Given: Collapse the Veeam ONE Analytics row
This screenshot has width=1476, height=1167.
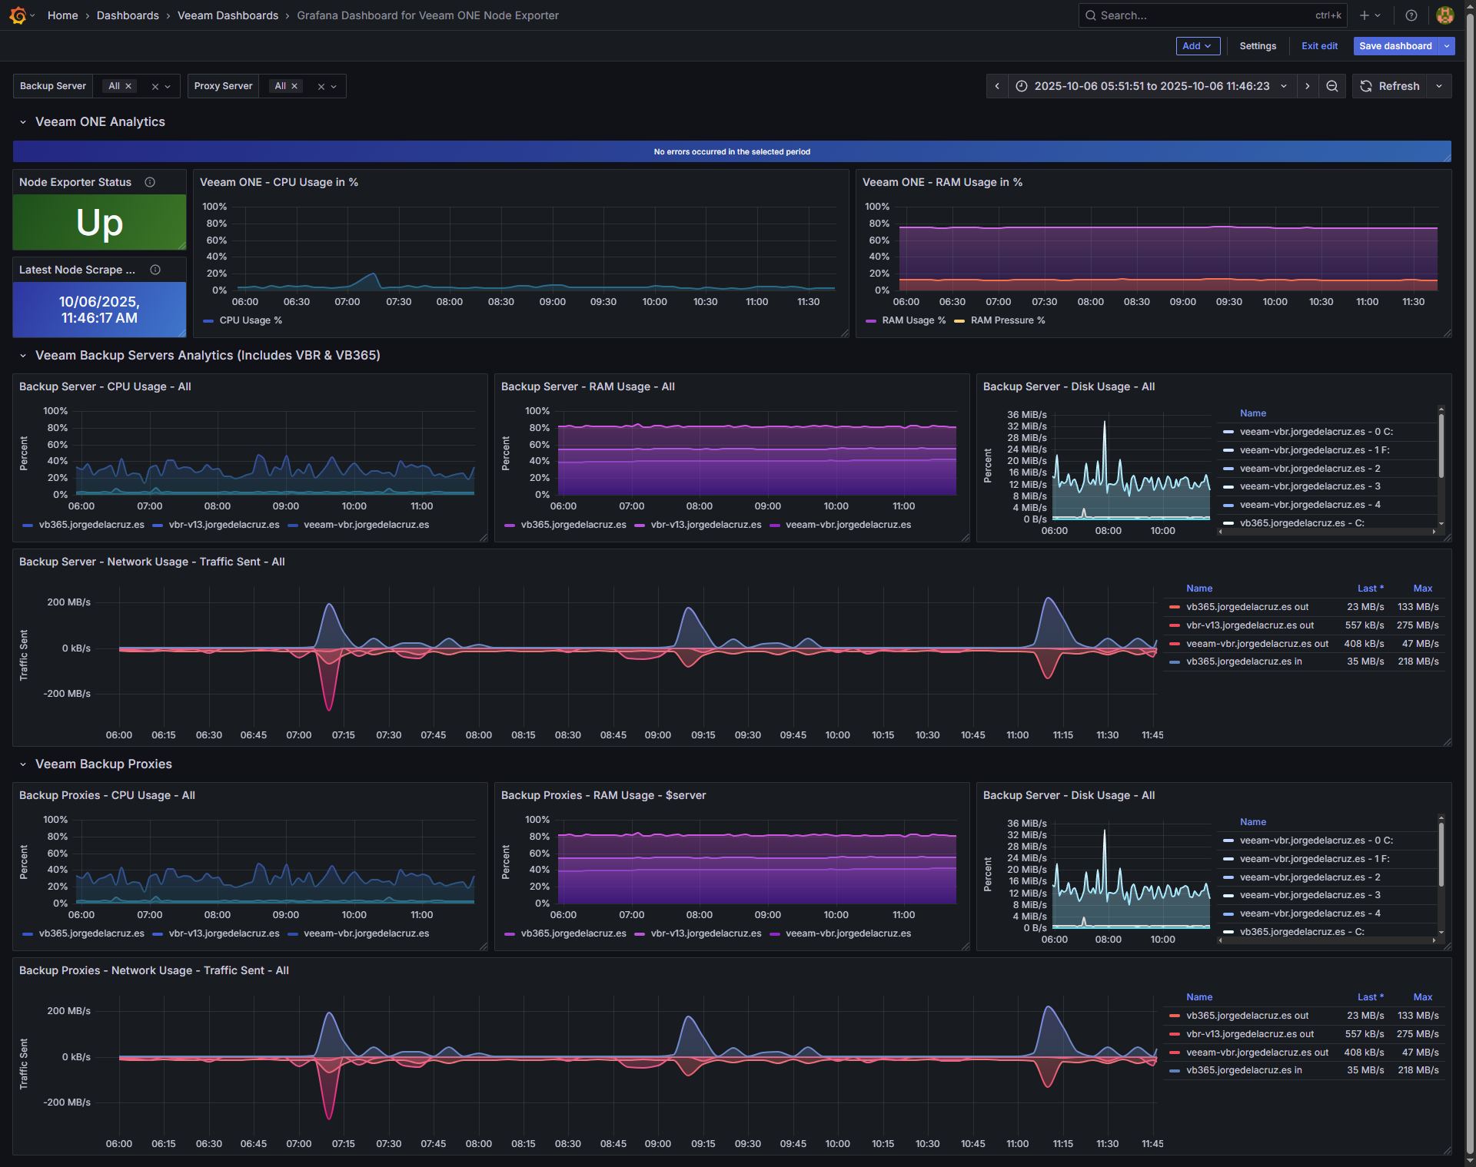Looking at the screenshot, I should pyautogui.click(x=23, y=122).
